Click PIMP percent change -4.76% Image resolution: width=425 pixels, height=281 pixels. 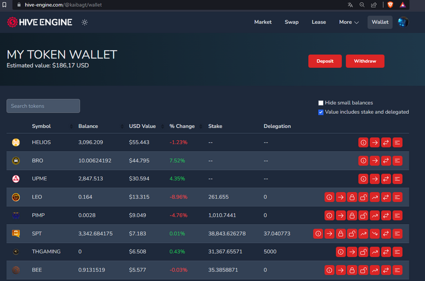[178, 215]
